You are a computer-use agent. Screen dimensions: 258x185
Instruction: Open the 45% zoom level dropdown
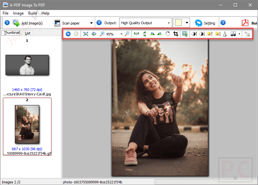tap(121, 34)
